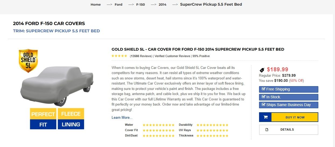Open the 13566 Reviews link

(x=141, y=56)
